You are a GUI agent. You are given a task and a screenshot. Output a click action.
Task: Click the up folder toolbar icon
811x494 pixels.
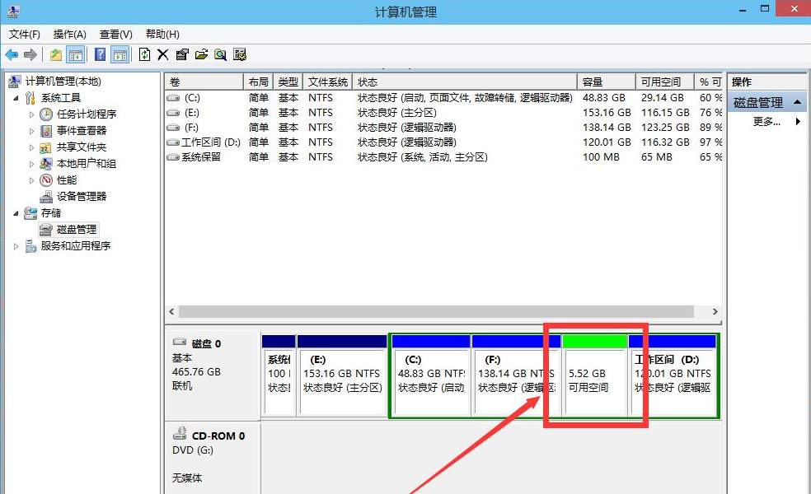pyautogui.click(x=54, y=54)
